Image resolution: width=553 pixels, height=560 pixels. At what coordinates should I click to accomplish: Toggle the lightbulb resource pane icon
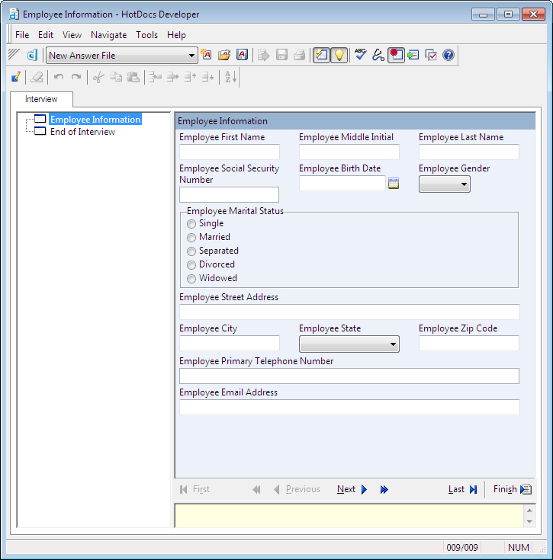[x=339, y=55]
